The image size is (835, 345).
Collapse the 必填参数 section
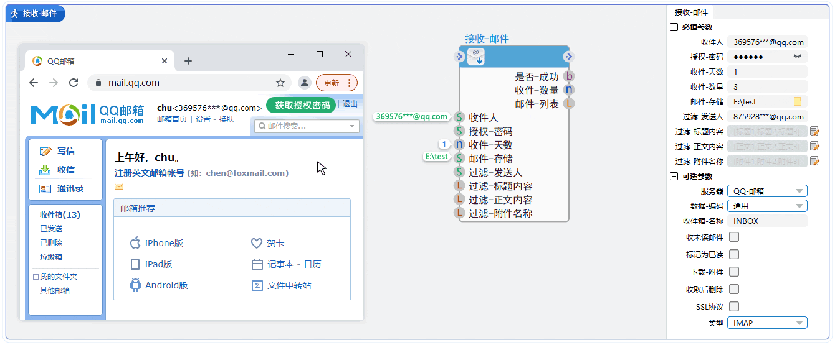674,27
